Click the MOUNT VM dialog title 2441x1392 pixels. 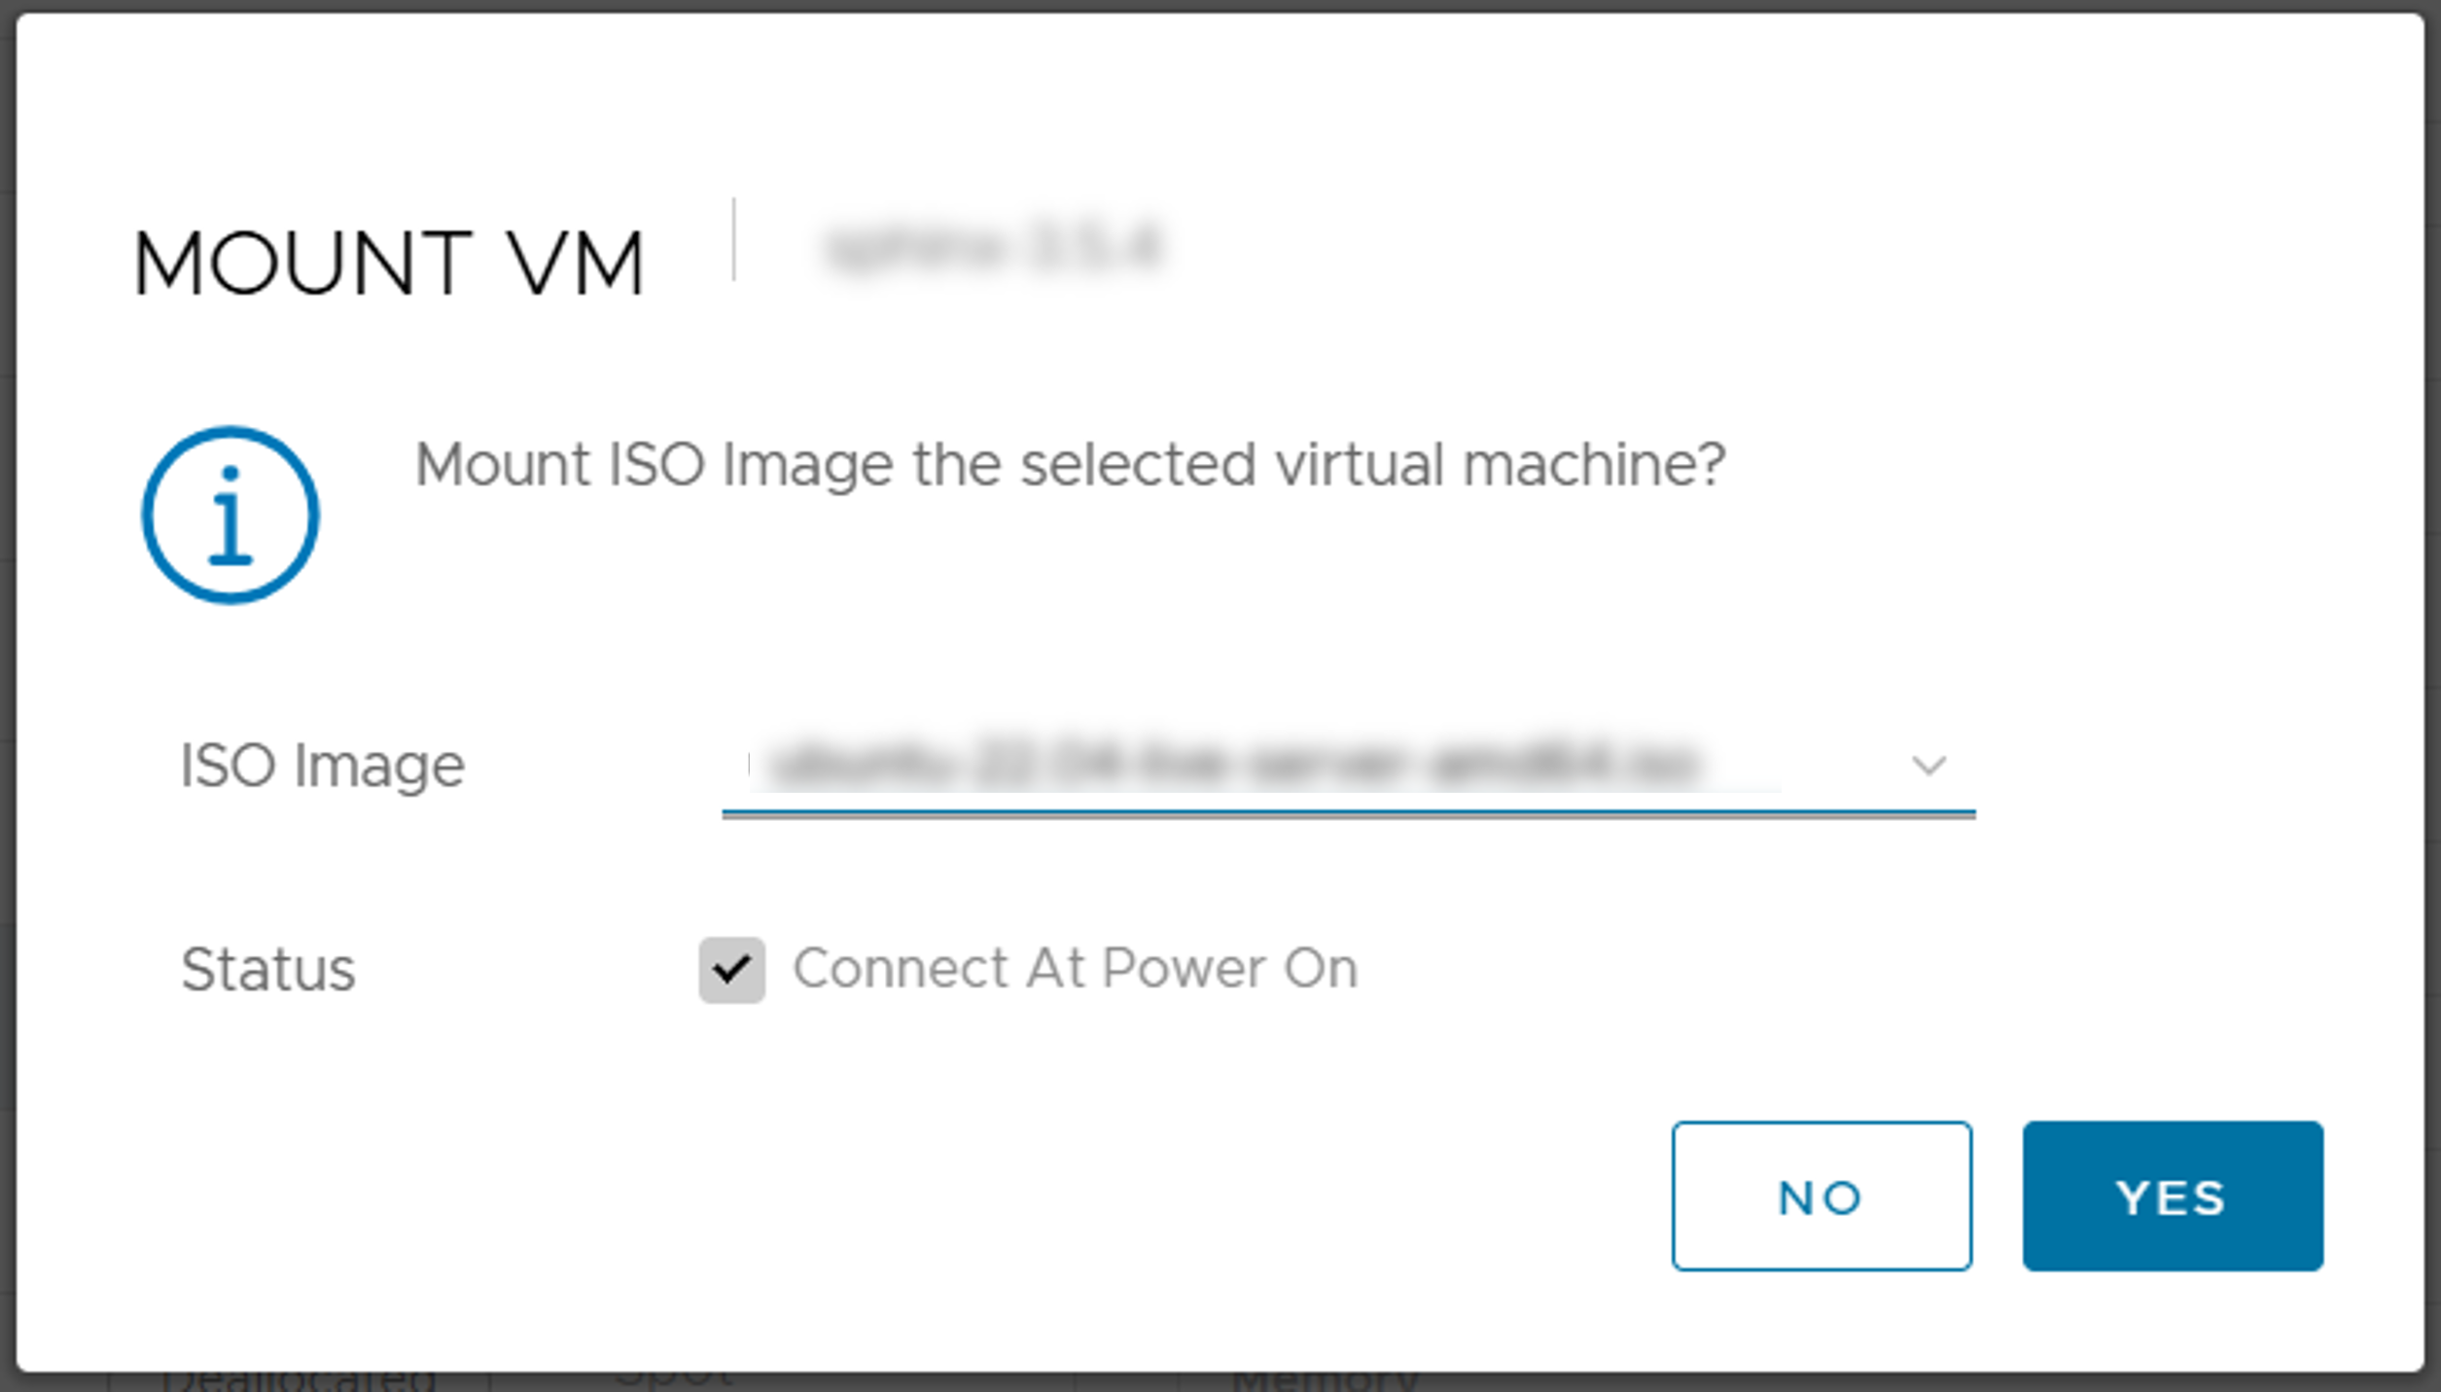pos(389,263)
